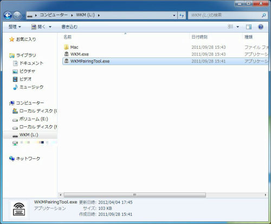271x224 pixels.
Task: Open the ドキュメント library
Action: 31,63
